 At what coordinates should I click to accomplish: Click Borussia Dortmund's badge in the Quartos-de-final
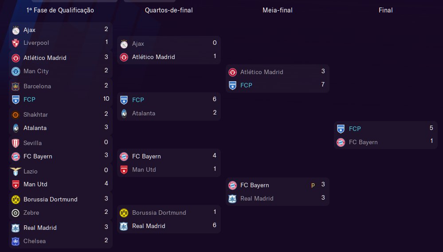click(124, 213)
